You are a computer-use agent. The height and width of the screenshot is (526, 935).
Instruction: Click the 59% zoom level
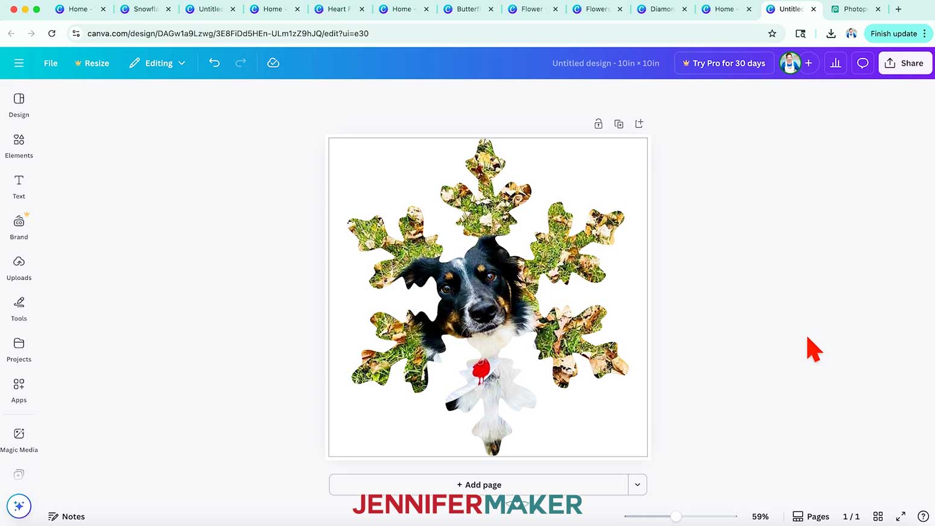click(x=760, y=516)
